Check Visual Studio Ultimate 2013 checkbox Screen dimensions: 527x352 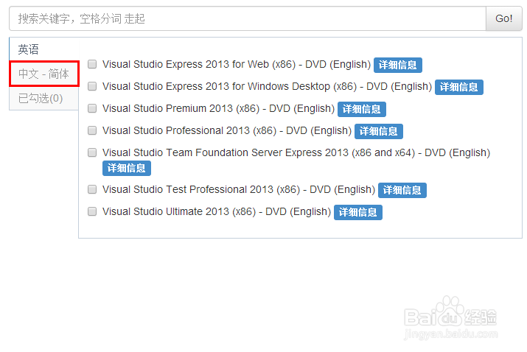(92, 211)
